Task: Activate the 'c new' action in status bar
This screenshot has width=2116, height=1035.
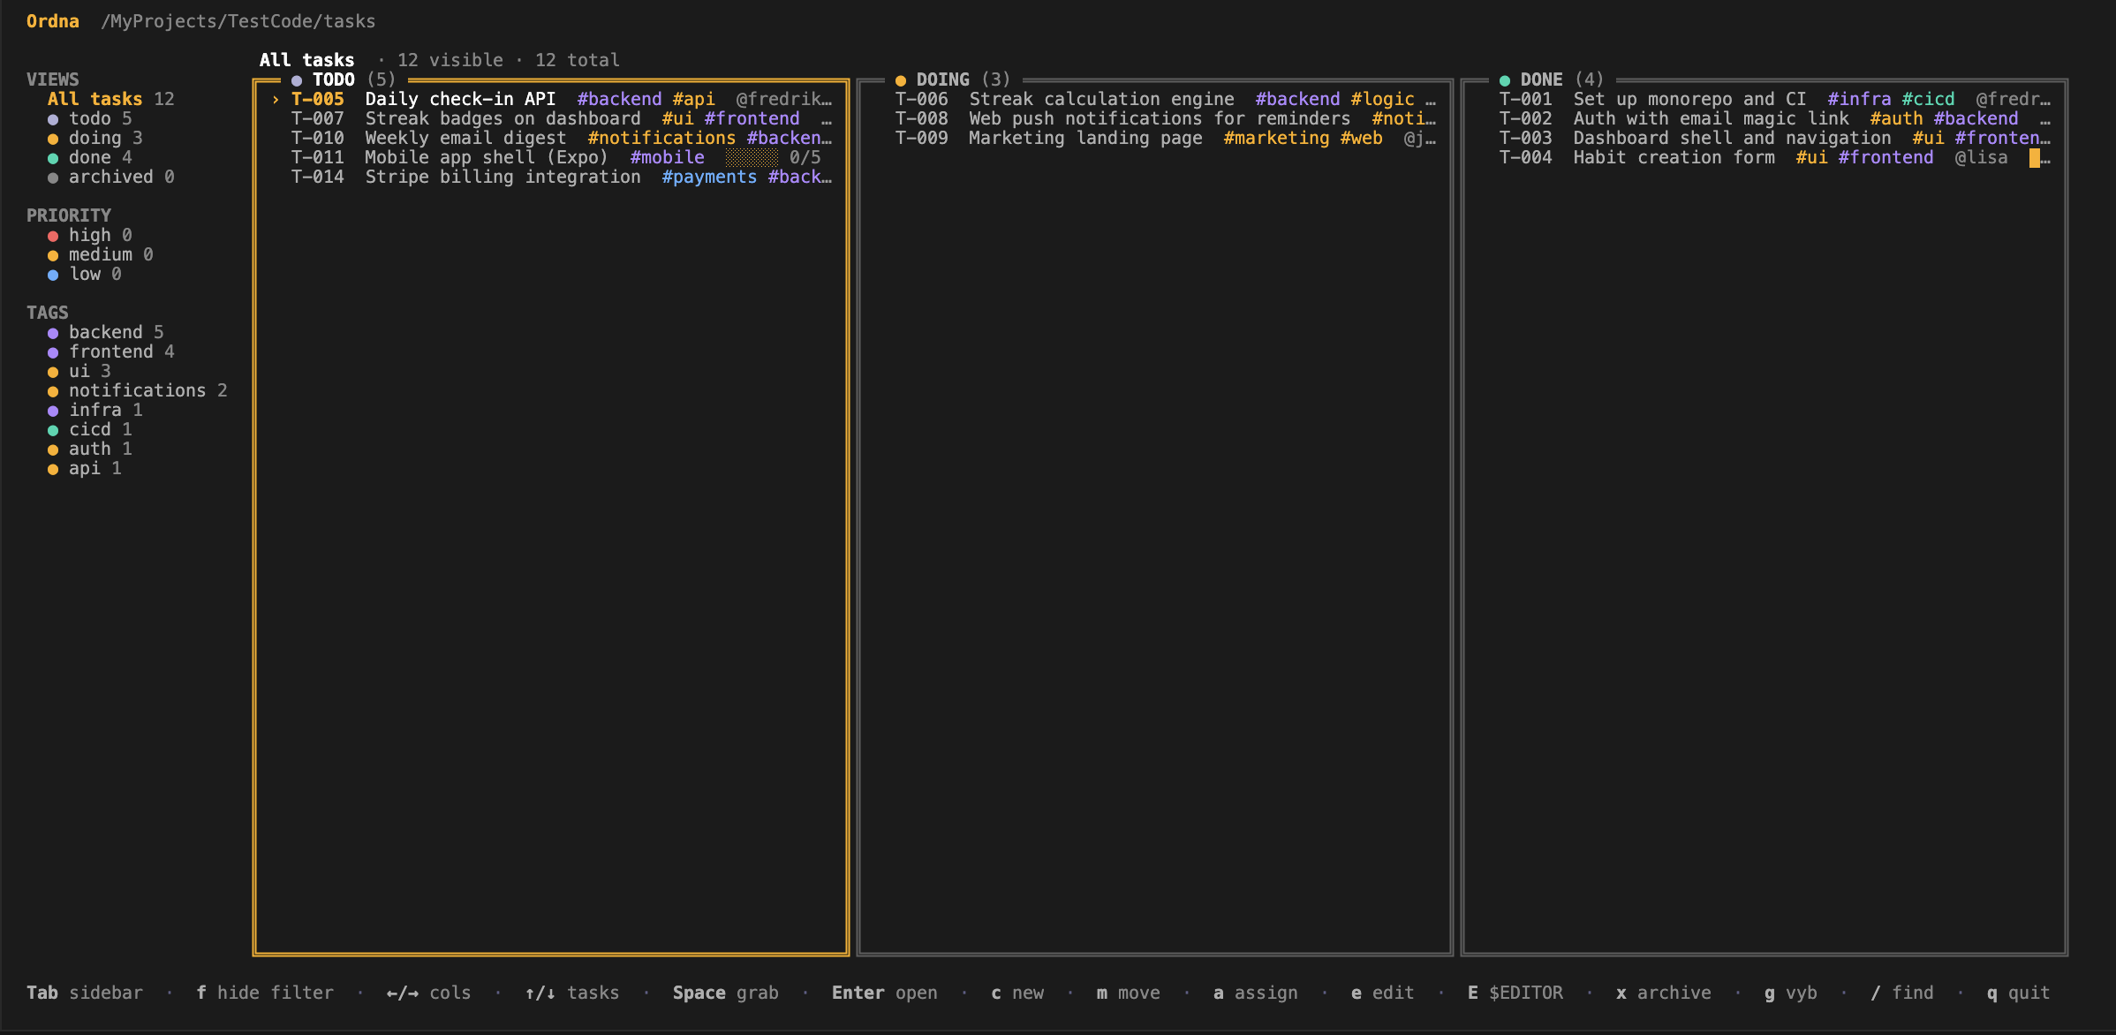Action: coord(1017,993)
